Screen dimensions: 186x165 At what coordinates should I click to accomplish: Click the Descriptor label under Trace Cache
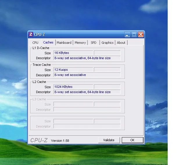click(x=43, y=75)
